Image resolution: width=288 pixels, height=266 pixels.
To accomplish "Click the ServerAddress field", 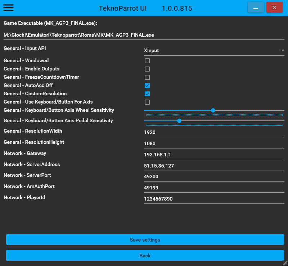I will pos(214,166).
